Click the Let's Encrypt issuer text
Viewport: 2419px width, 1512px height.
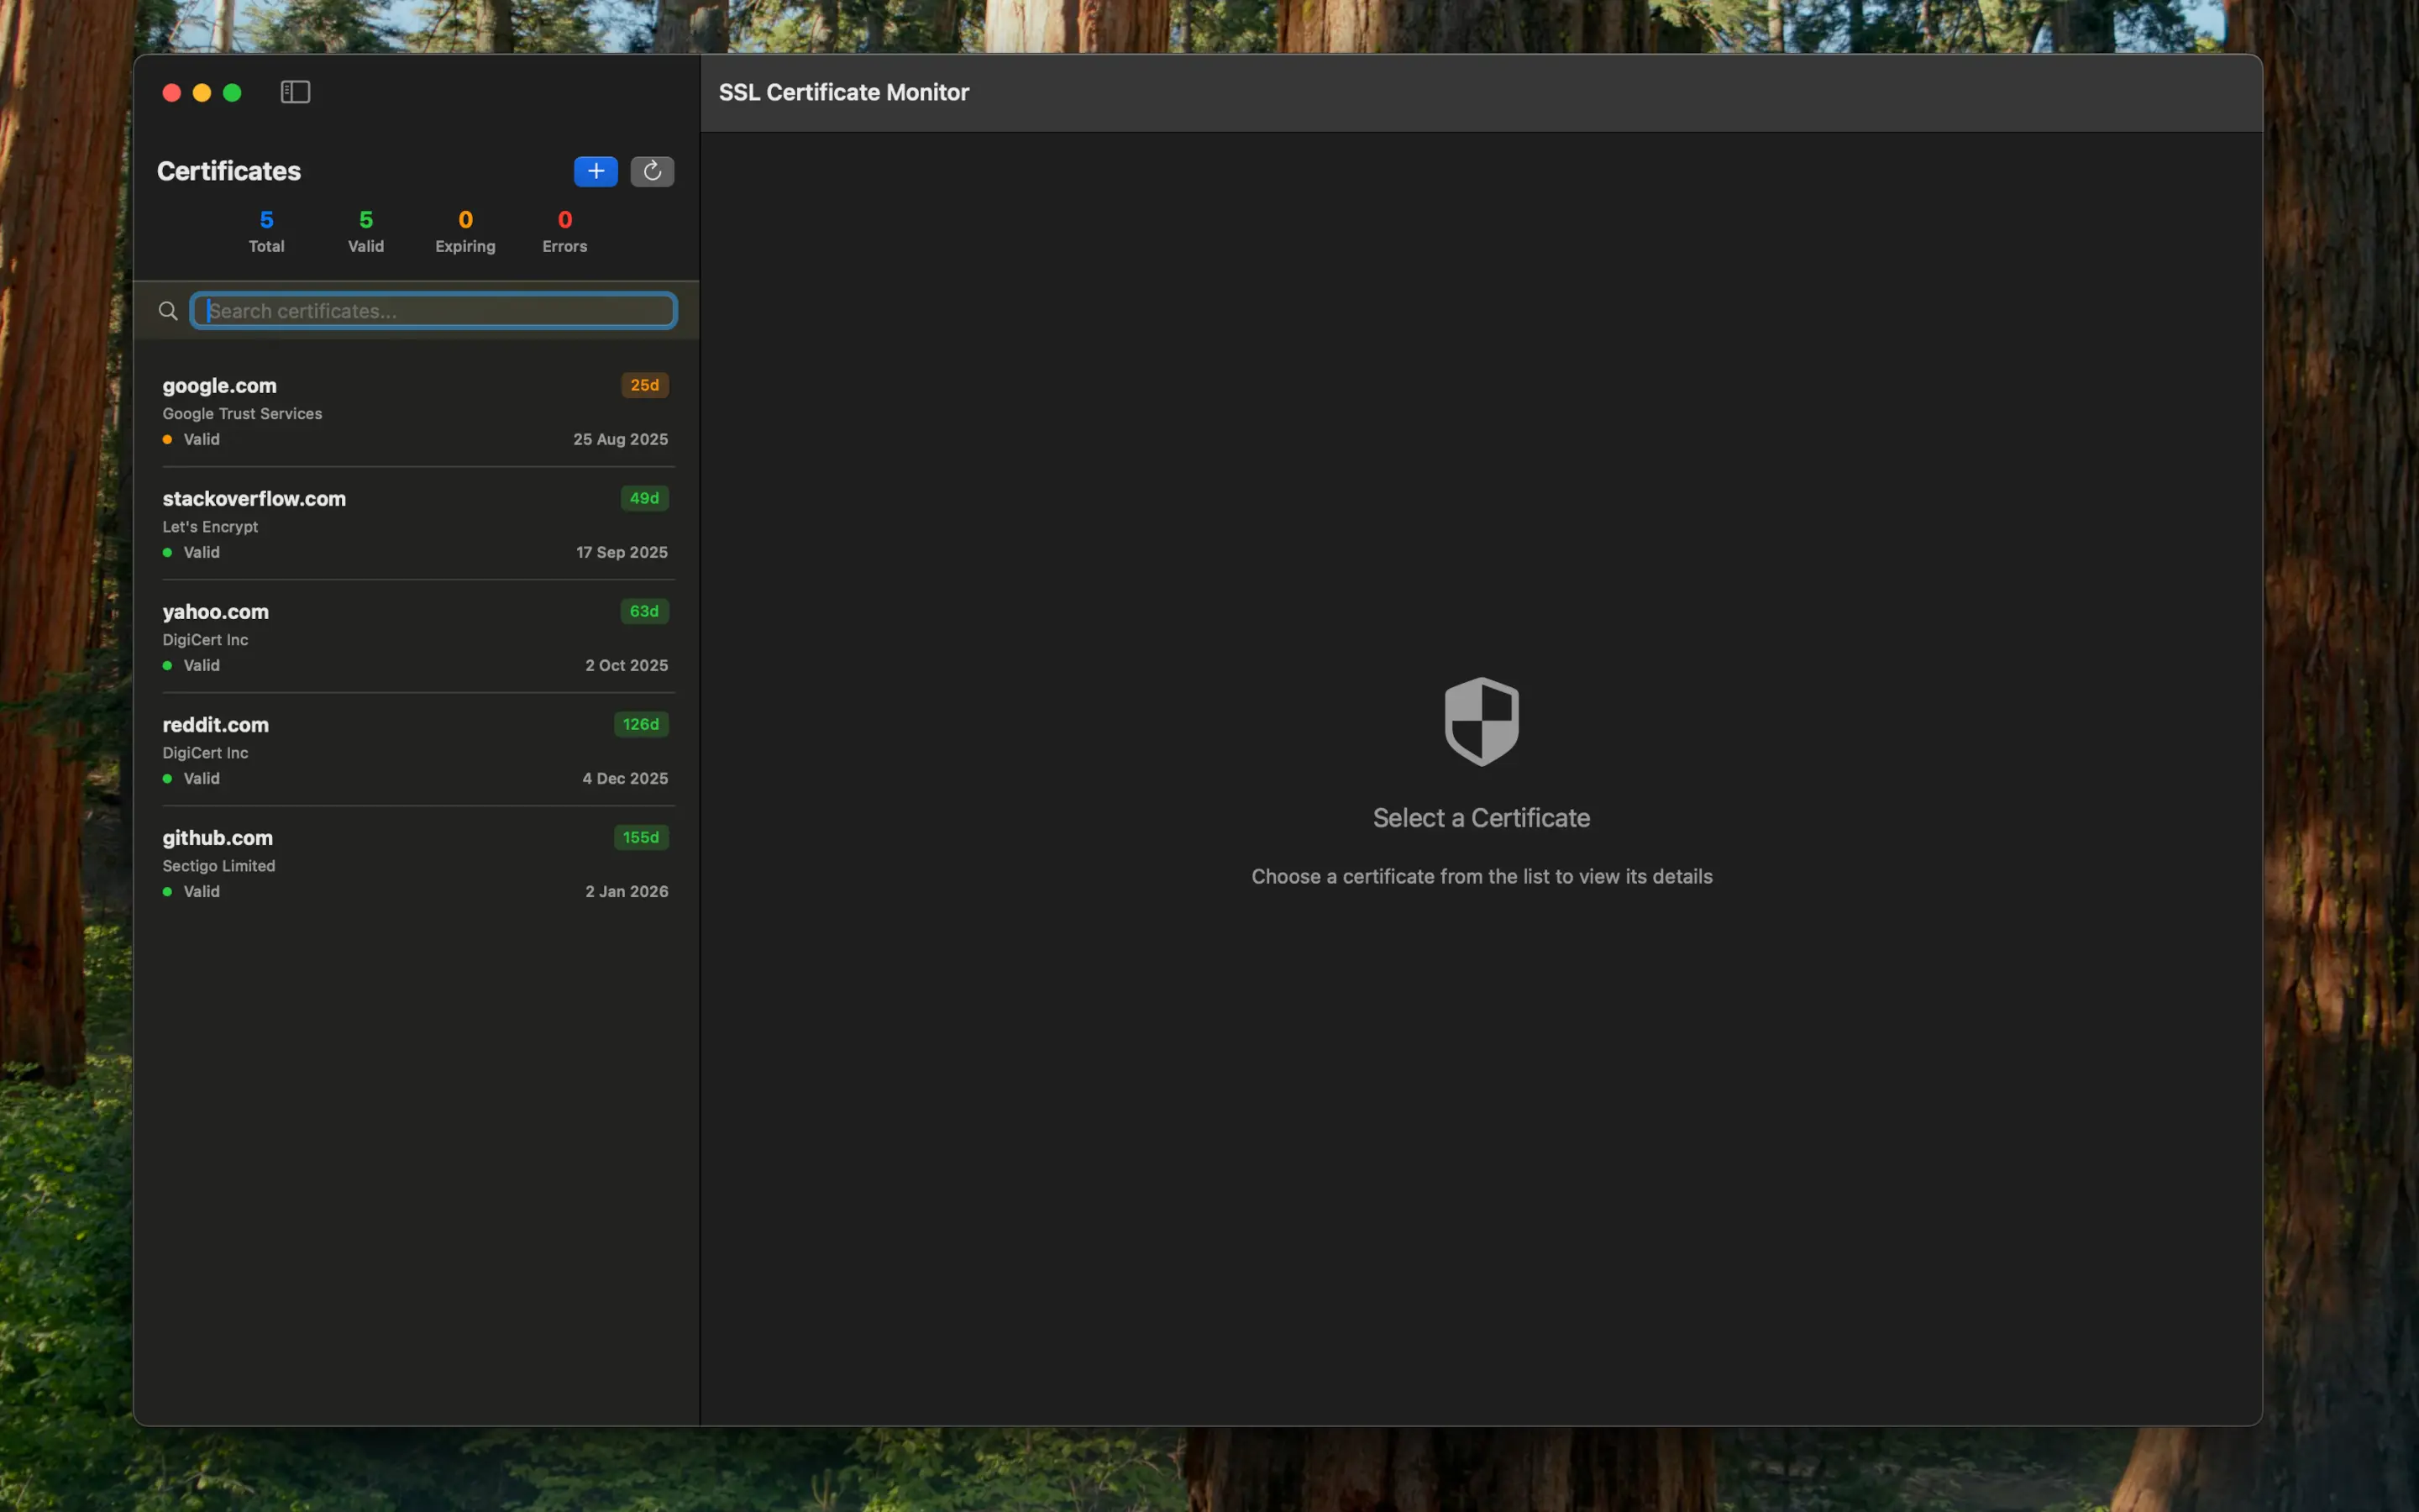[x=210, y=526]
